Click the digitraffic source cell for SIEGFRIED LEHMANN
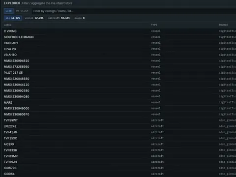The height and width of the screenshot is (177, 236). [227, 37]
